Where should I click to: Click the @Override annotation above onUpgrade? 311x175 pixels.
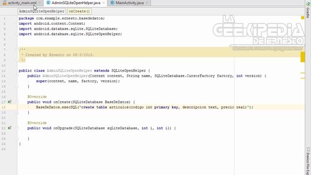pyautogui.click(x=37, y=123)
